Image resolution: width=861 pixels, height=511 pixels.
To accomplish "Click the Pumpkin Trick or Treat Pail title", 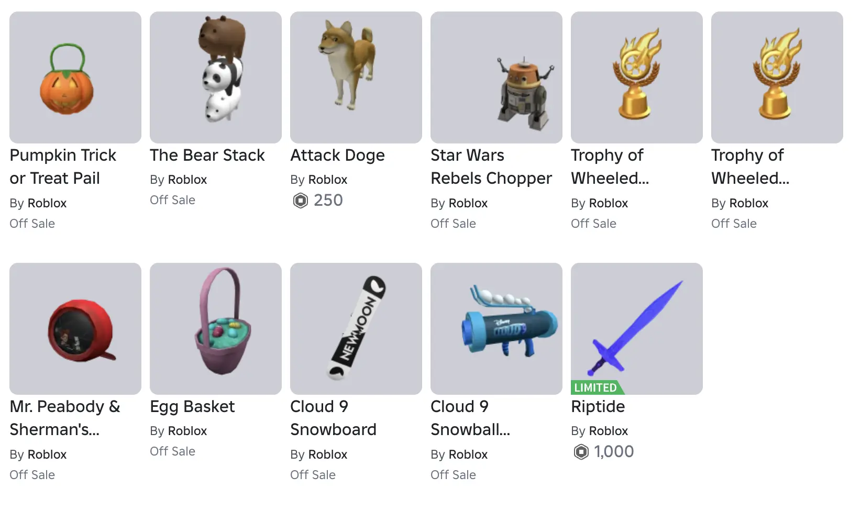I will coord(63,166).
